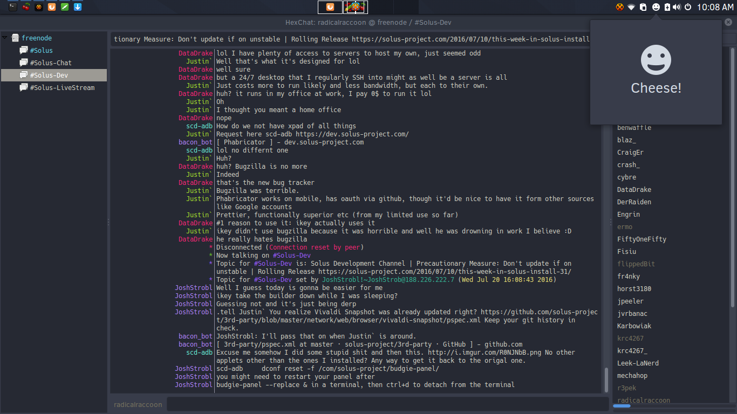Click the radicalraccoon nick button
Viewport: 737px width, 414px height.
tap(138, 404)
